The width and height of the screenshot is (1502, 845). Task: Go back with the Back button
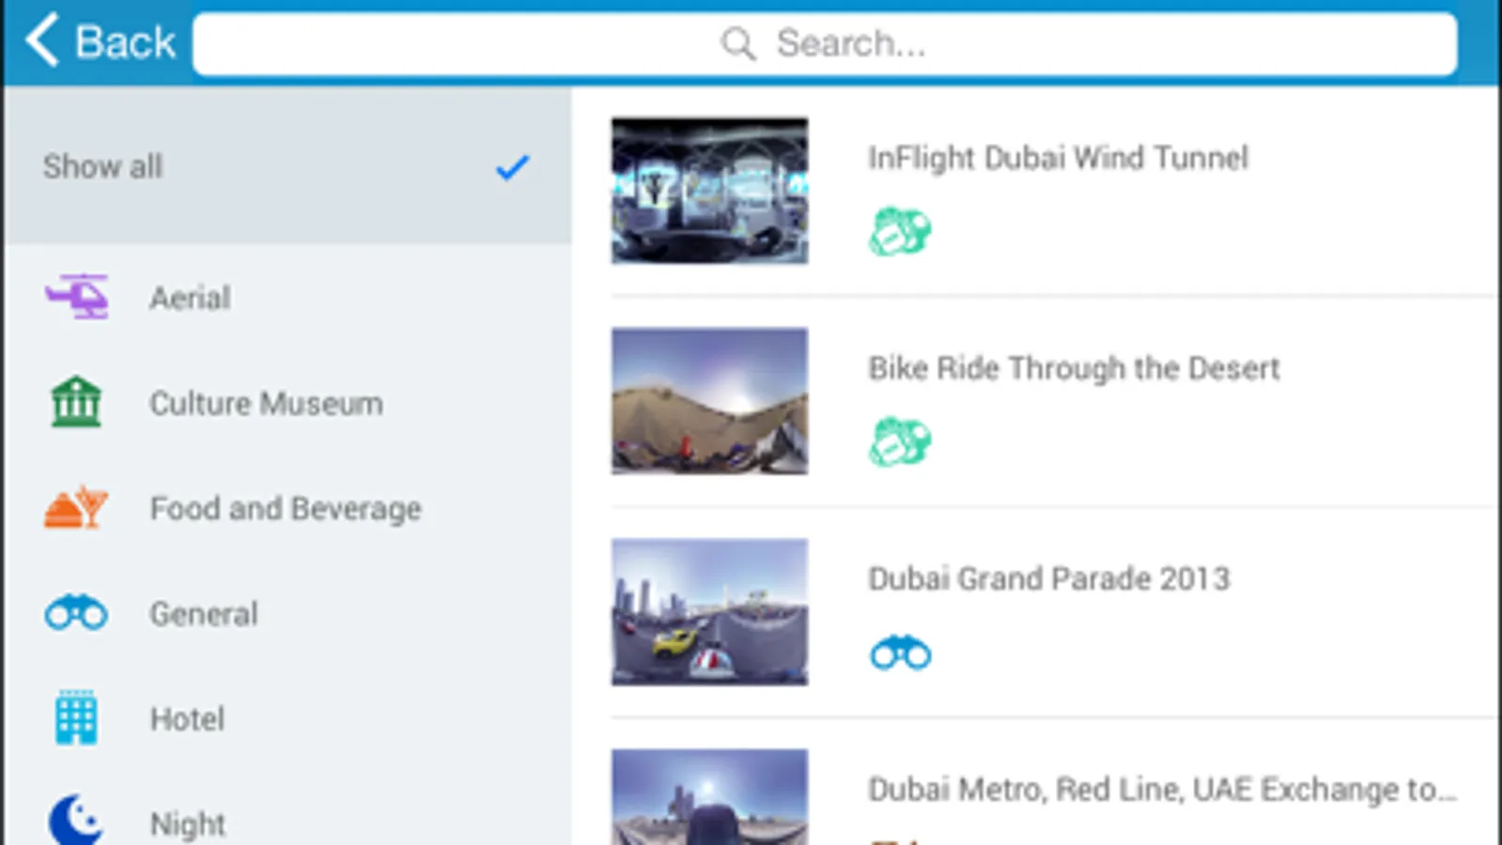tap(100, 42)
